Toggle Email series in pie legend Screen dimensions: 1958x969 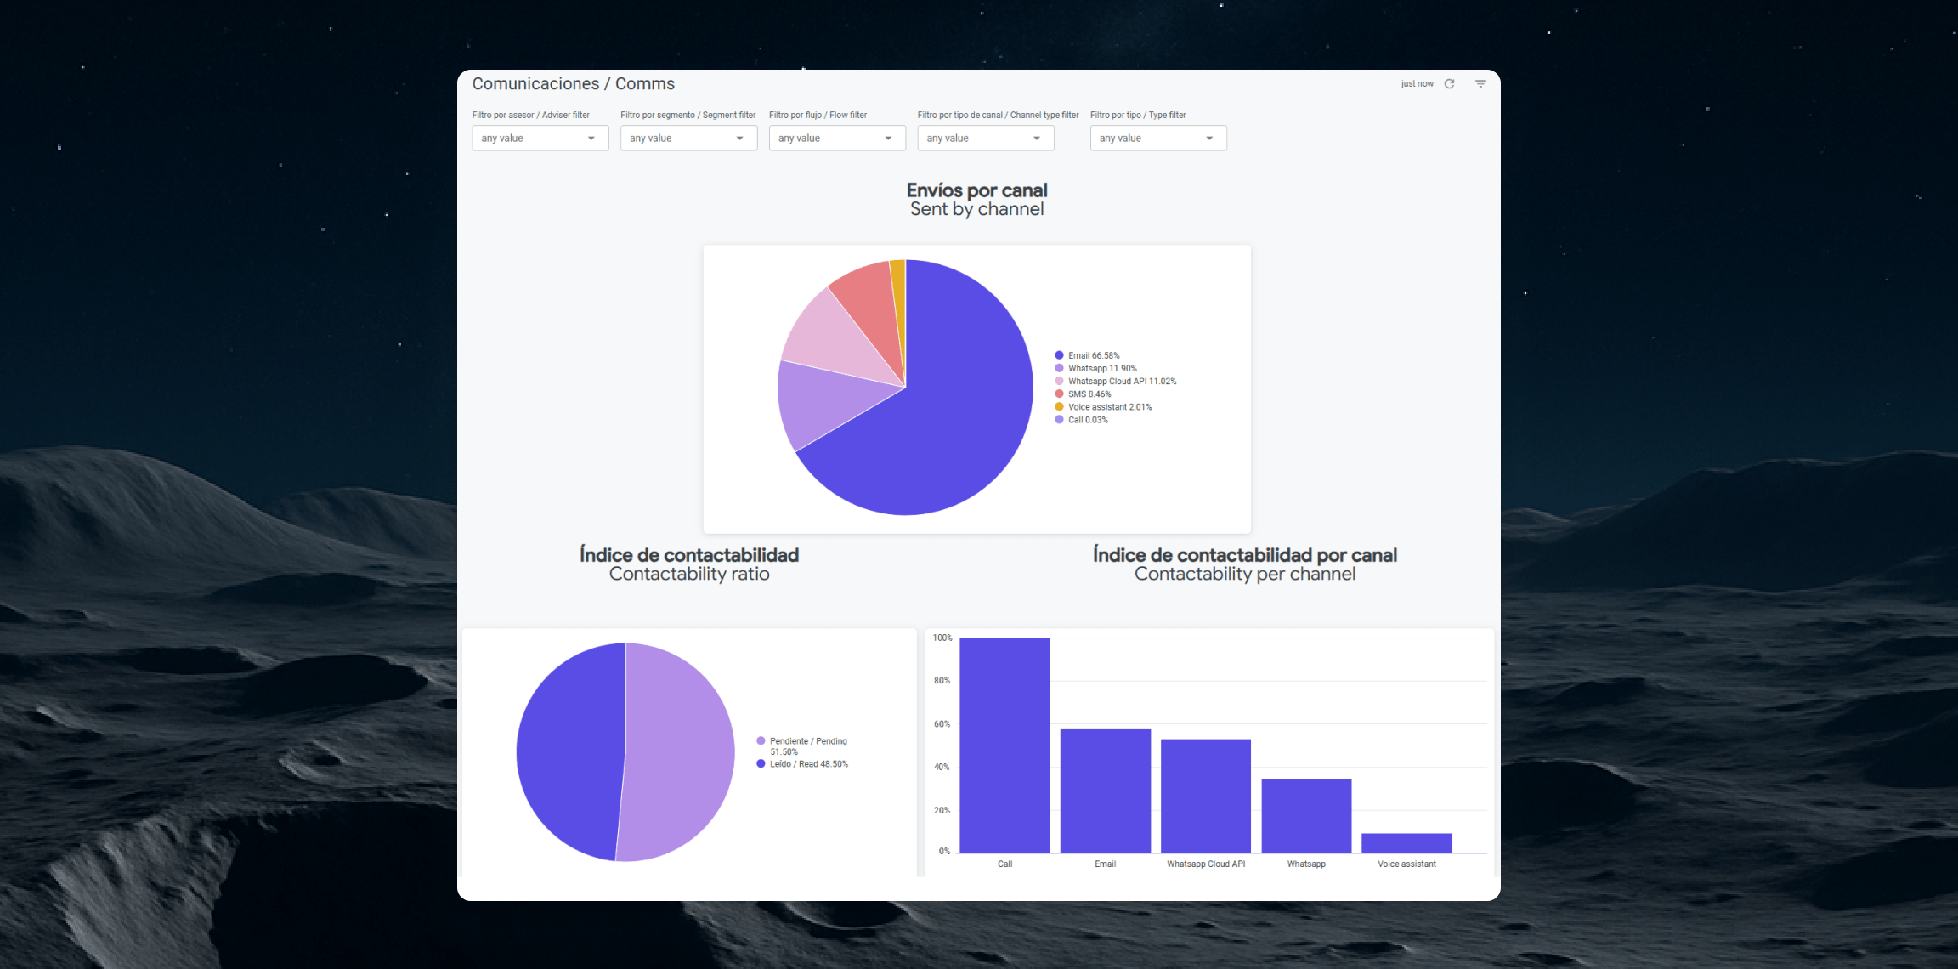coord(1093,355)
